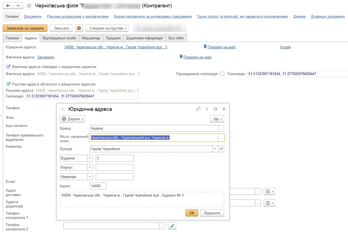Click the back navigation arrow
Image resolution: width=348 pixels, height=232 pixels.
click(8, 5)
